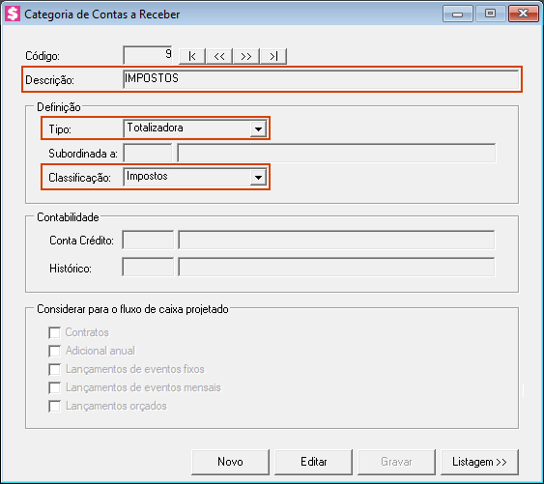This screenshot has height=484, width=544.
Task: Open Classificação dropdown arrow
Action: tap(258, 178)
